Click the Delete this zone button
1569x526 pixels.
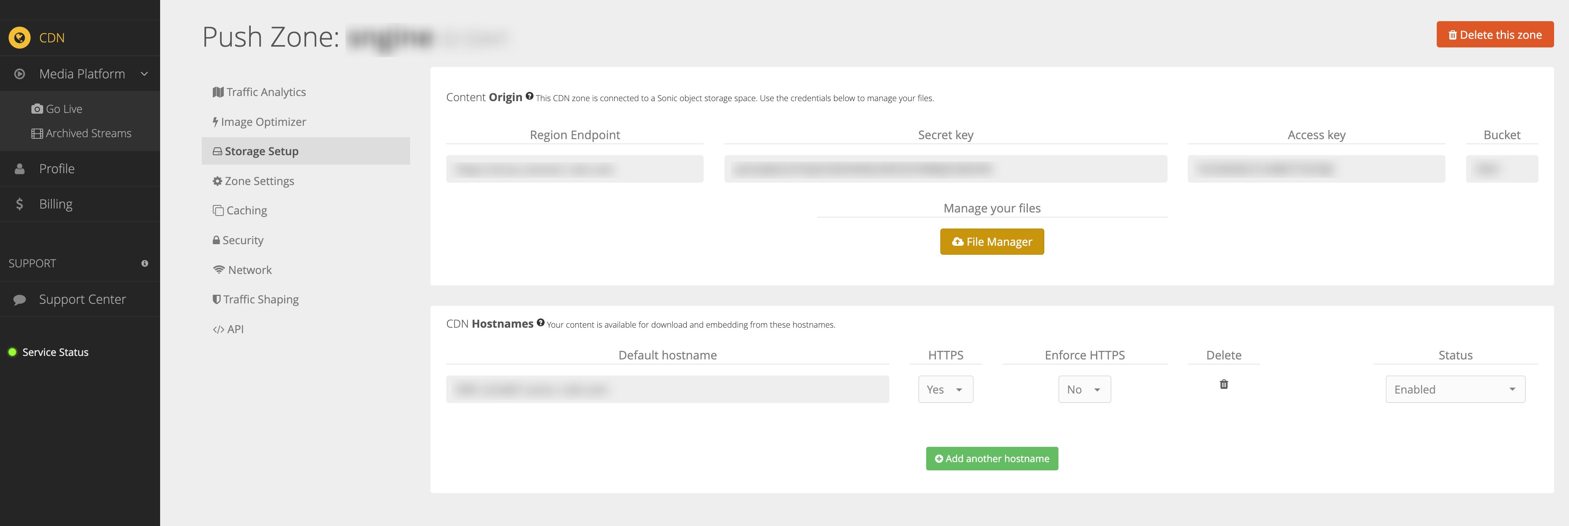1494,34
